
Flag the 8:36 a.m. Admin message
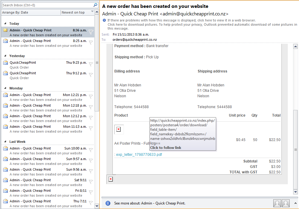(91, 32)
